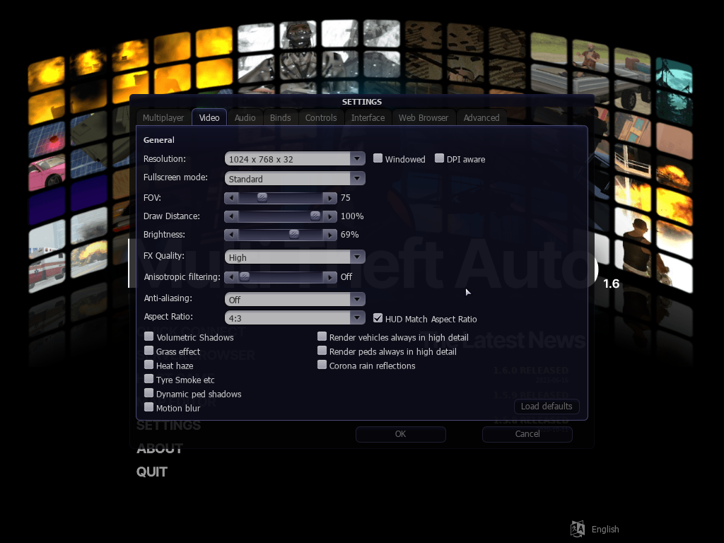This screenshot has width=724, height=543.
Task: Lower Brightness using left arrow
Action: (x=231, y=235)
